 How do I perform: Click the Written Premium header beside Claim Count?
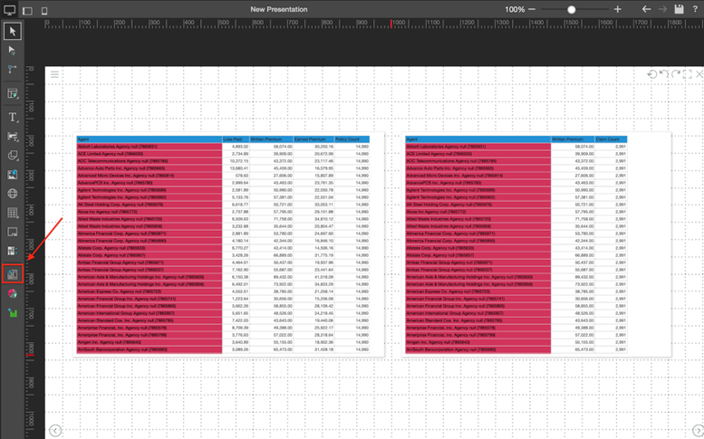[573, 139]
